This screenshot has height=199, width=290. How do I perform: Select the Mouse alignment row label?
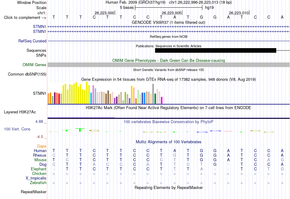[40, 160]
